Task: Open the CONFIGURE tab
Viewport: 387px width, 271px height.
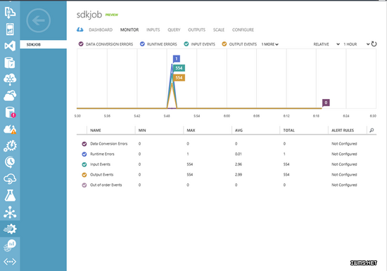Action: (243, 29)
